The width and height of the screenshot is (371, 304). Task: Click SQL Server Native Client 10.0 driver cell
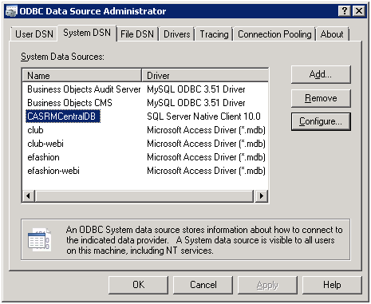coord(203,116)
